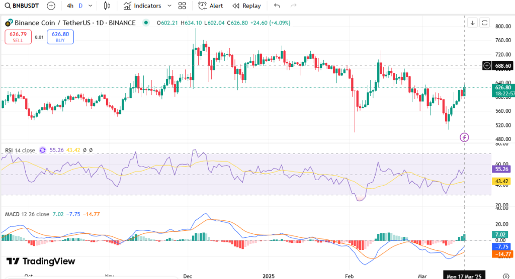Click the MACD histogram value 7.02 in legend
The height and width of the screenshot is (279, 515).
point(58,214)
